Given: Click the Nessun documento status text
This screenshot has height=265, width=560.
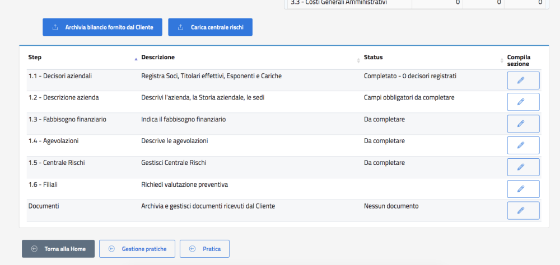Looking at the screenshot, I should click(391, 206).
